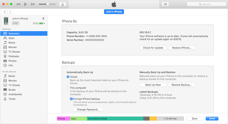
Task: Click the AirPlay icon in the toolbar
Action: [x=63, y=4]
